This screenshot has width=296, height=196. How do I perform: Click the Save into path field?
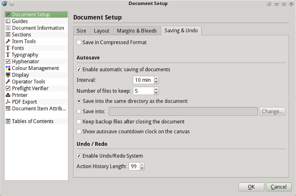183,111
